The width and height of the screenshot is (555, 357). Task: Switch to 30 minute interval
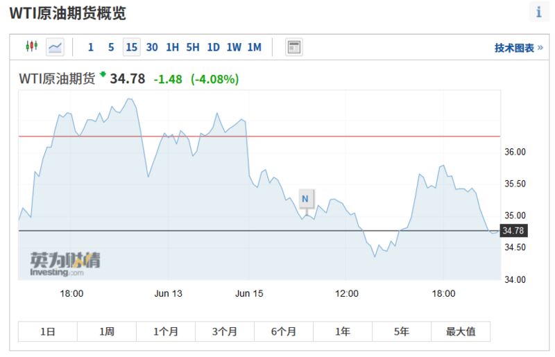click(x=152, y=47)
